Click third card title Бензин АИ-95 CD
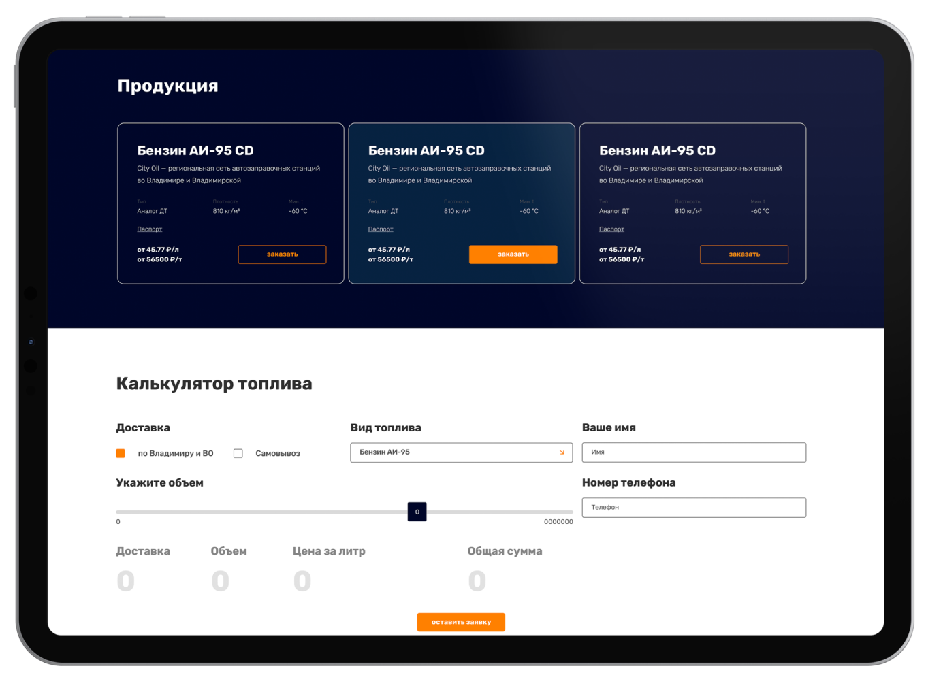The width and height of the screenshot is (926, 675). click(657, 150)
